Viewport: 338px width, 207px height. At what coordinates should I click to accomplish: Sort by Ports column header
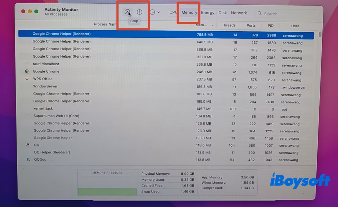[x=251, y=26]
